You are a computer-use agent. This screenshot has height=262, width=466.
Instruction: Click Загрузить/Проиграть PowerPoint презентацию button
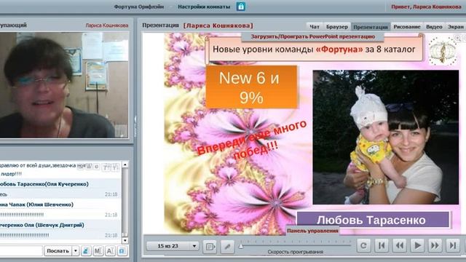(x=312, y=36)
